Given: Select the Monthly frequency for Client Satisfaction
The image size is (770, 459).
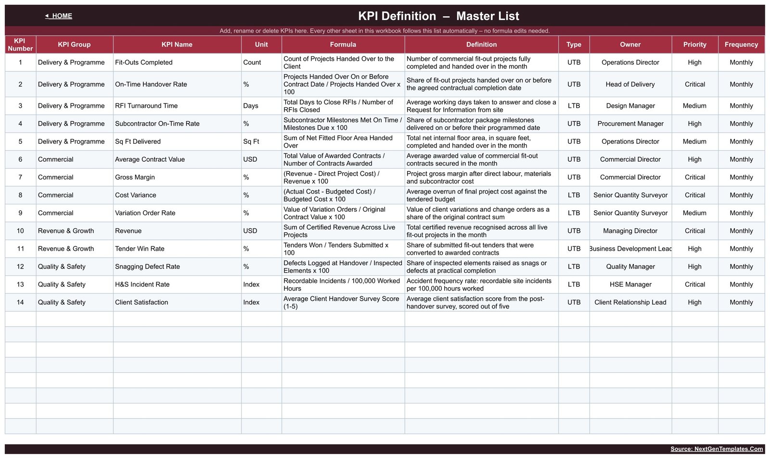Looking at the screenshot, I should point(741,302).
